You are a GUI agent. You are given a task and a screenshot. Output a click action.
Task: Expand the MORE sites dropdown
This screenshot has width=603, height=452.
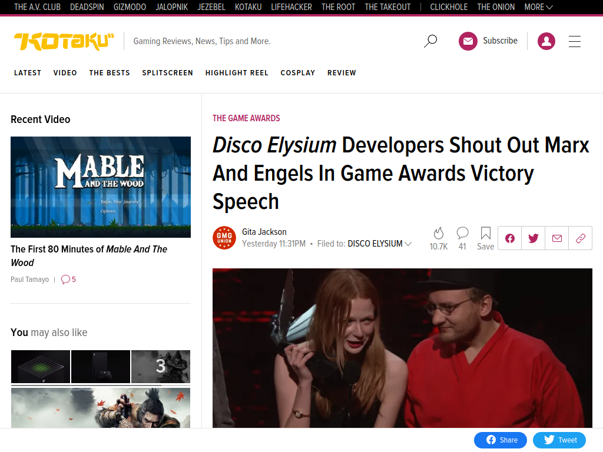(x=538, y=7)
